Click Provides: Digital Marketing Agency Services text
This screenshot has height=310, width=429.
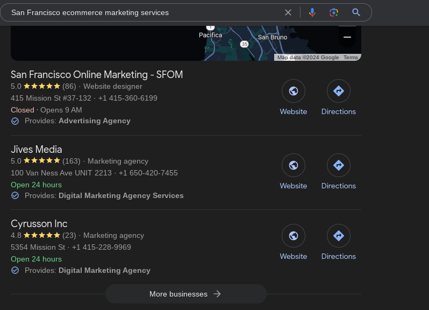[x=104, y=195]
